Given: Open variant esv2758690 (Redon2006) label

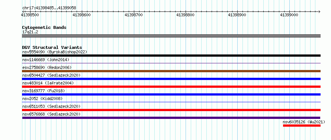Looking at the screenshot, I should tap(47, 67).
